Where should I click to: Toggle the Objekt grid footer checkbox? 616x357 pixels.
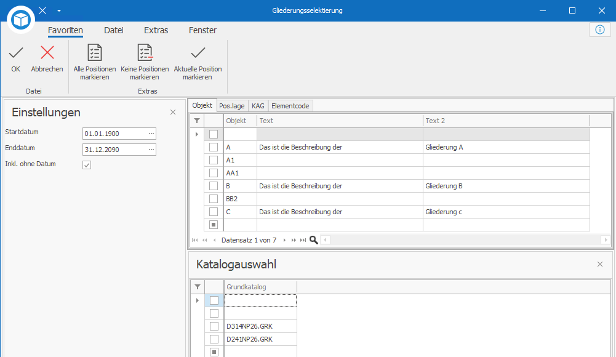point(214,225)
